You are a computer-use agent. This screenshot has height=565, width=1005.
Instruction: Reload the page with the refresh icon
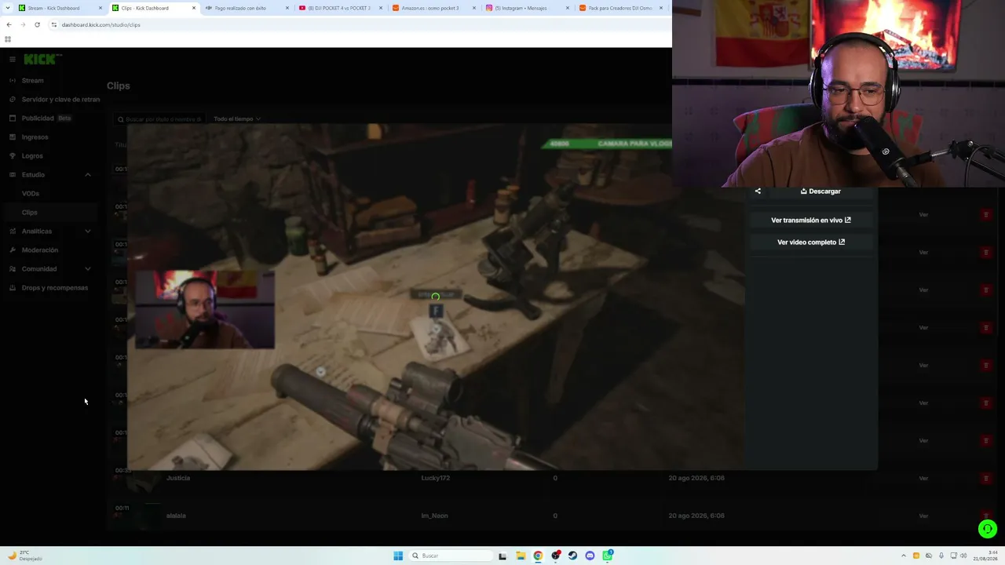pos(37,25)
